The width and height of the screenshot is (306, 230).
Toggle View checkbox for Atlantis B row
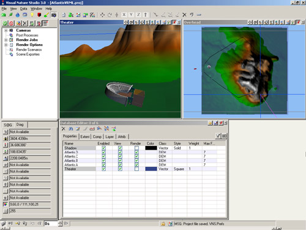[120, 161]
